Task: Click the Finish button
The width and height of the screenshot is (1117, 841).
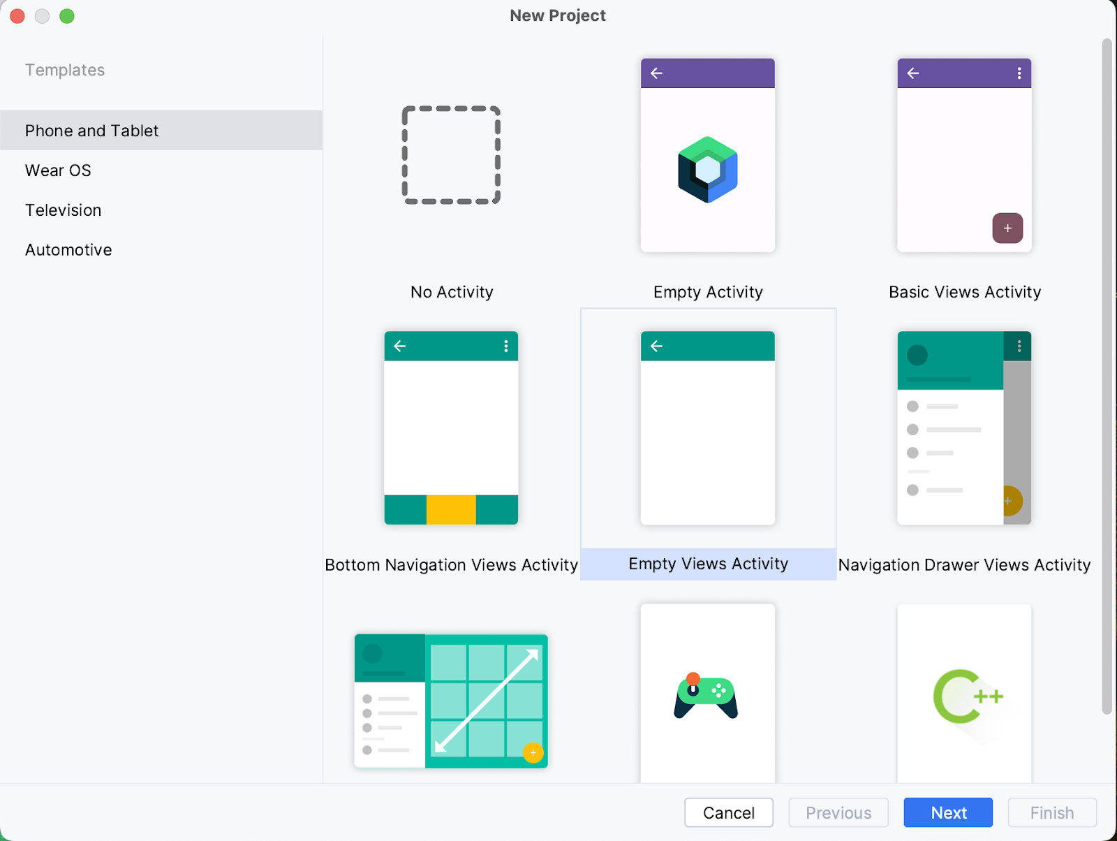Action: coord(1051,812)
